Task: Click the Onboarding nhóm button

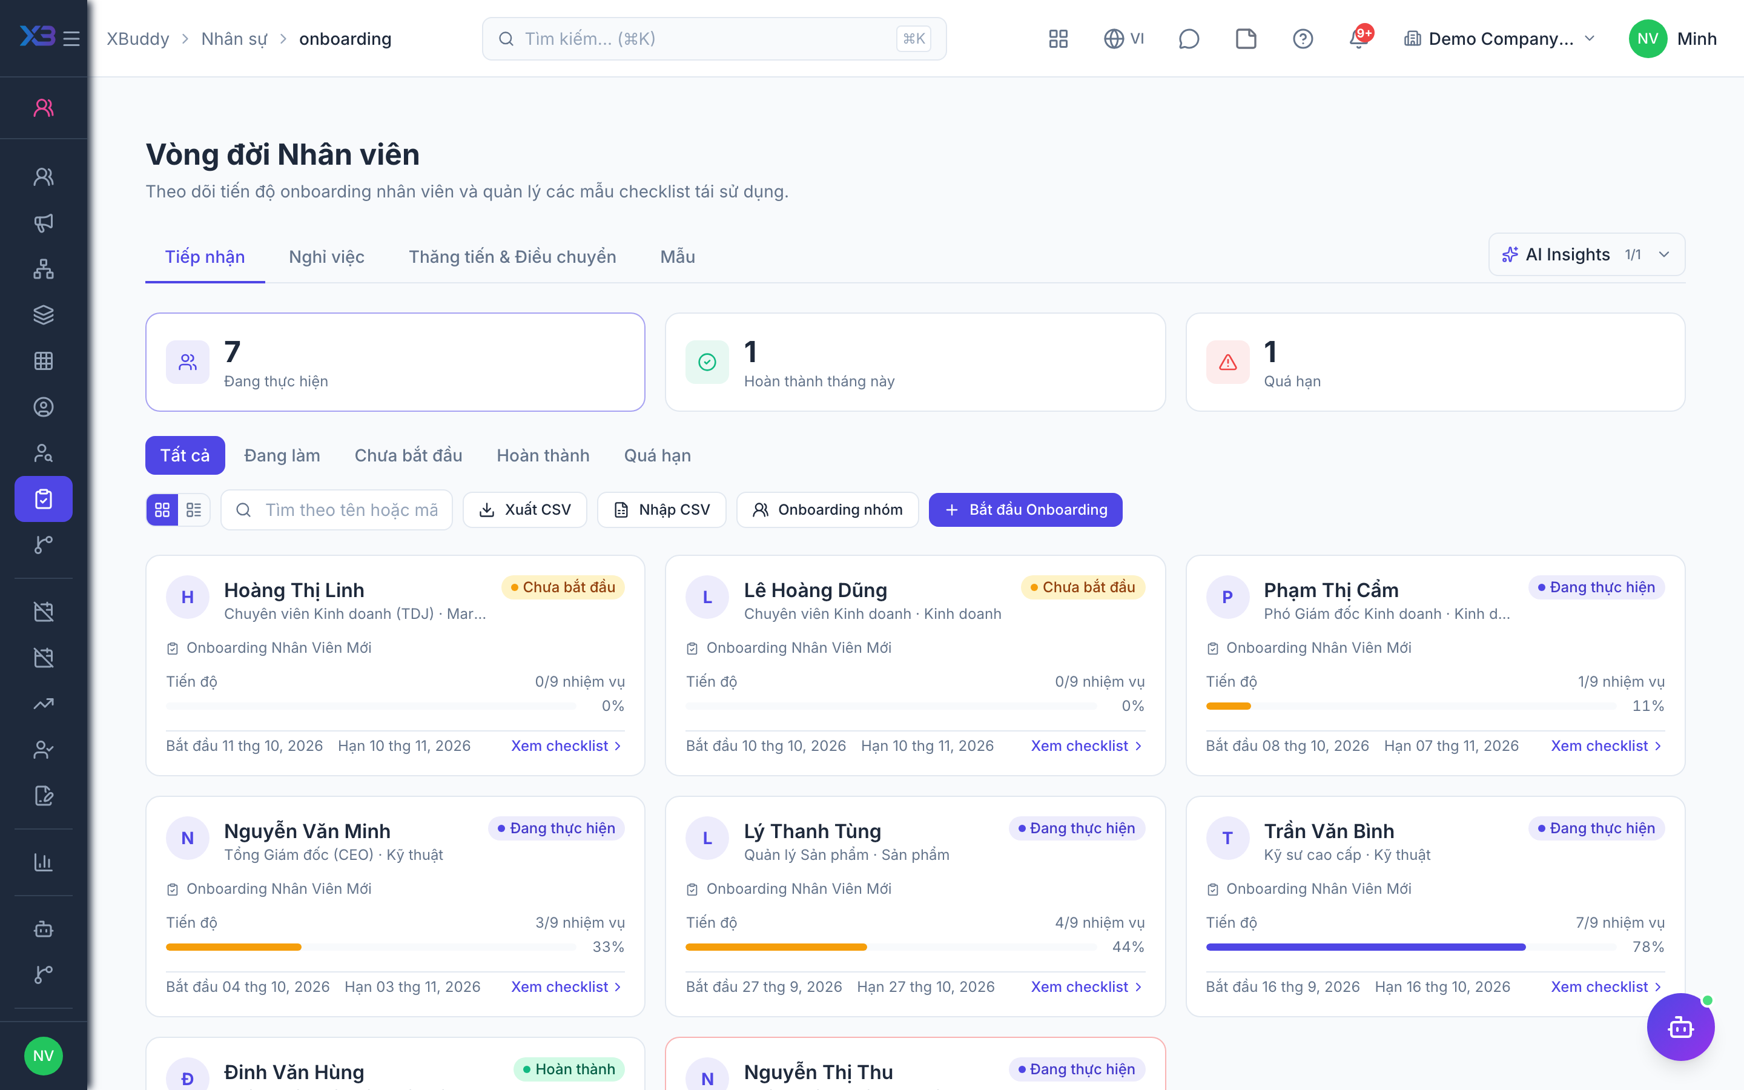Action: [827, 510]
